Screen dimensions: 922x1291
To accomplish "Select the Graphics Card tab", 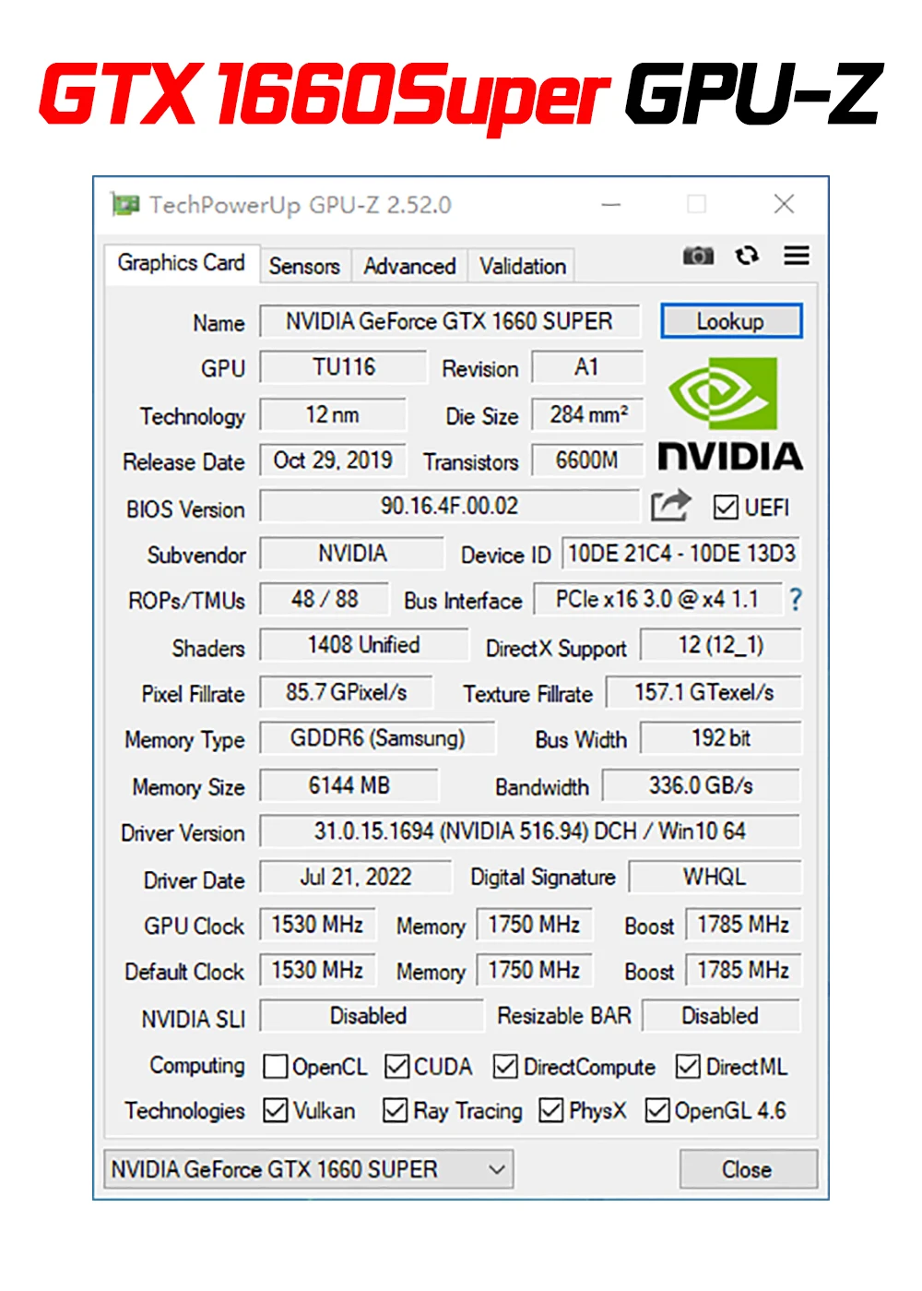I will (x=182, y=263).
